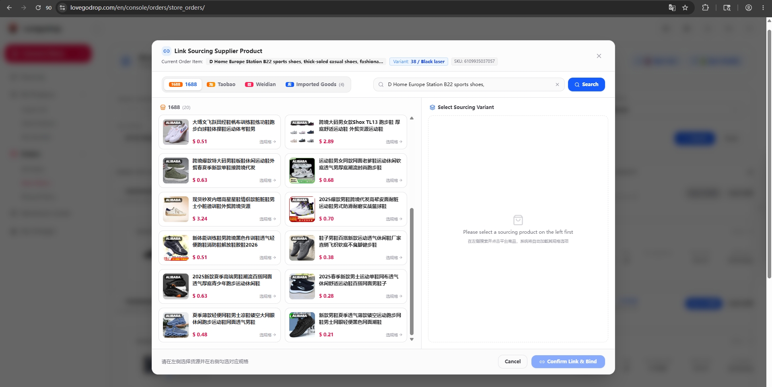Open Shox TL13 running shoes thumbnail
Screen dimensions: 772x387
point(302,132)
